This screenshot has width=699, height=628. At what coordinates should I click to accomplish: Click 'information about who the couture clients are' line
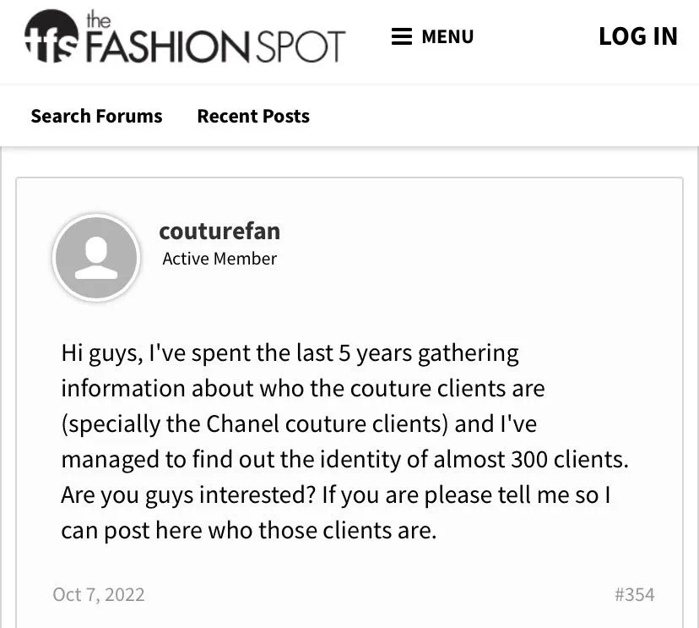coord(303,388)
